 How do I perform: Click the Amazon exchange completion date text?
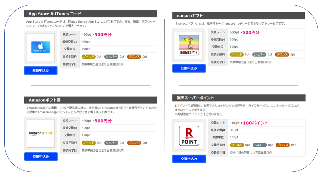pyautogui.click(x=103, y=150)
